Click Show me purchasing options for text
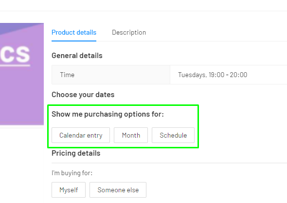 coord(108,114)
